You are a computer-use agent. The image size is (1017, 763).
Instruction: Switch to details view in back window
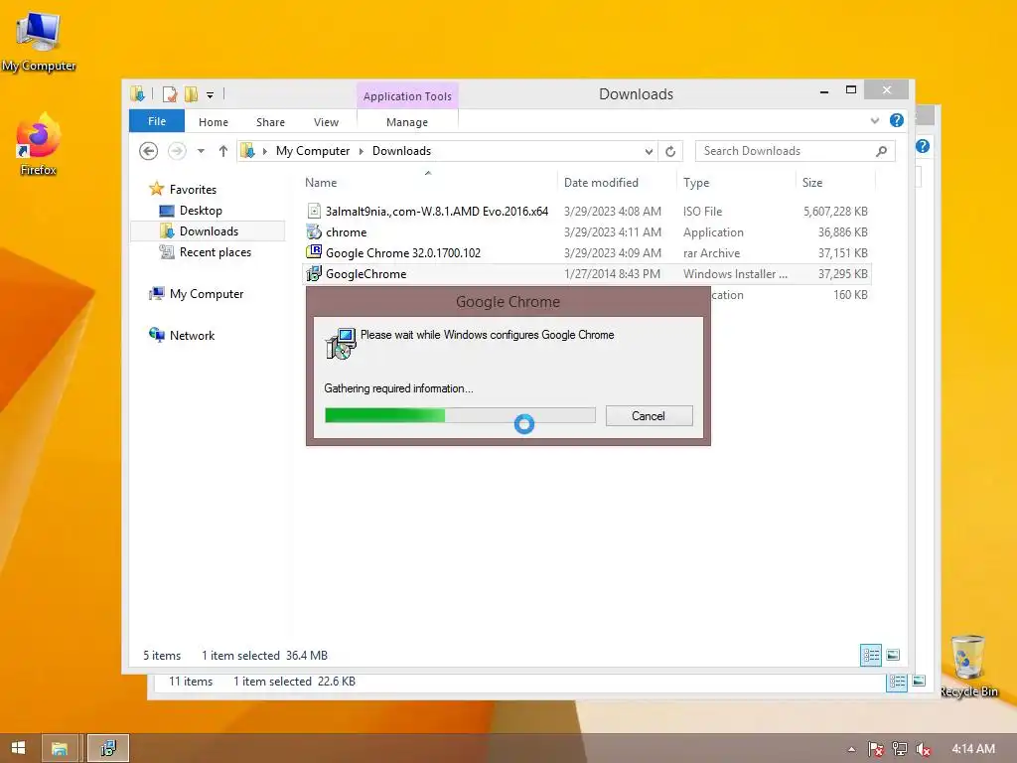coord(897,682)
